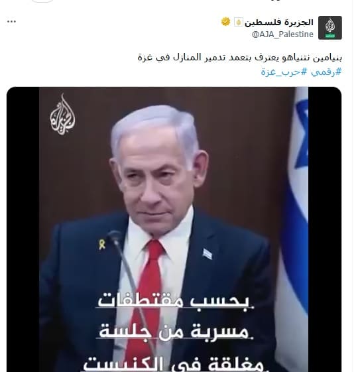Open the hashtag #حرب_غزة
Image resolution: width=360 pixels, height=372 pixels.
pos(284,72)
